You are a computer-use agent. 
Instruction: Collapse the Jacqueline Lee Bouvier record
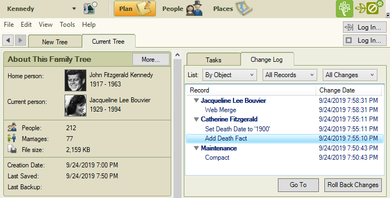click(x=196, y=101)
